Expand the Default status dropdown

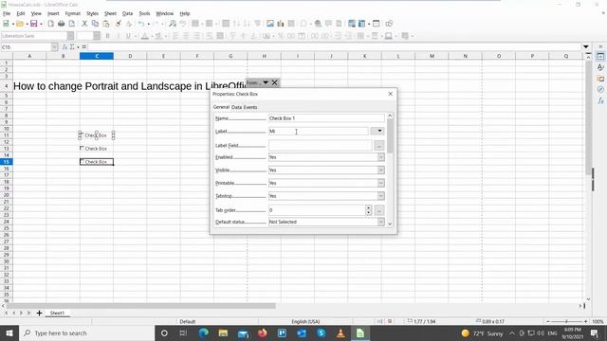[381, 222]
